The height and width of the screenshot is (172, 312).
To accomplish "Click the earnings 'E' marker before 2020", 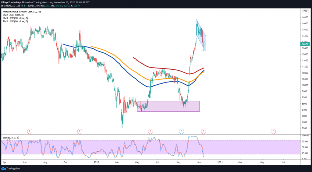I will (80, 131).
